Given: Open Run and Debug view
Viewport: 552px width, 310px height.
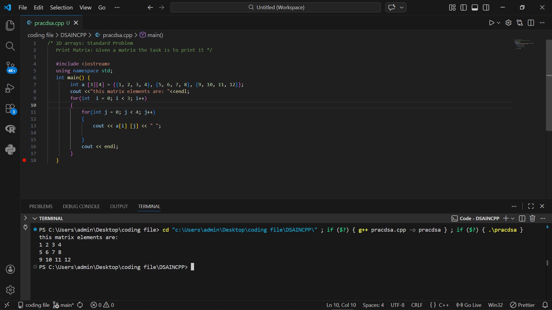Looking at the screenshot, I should [10, 88].
